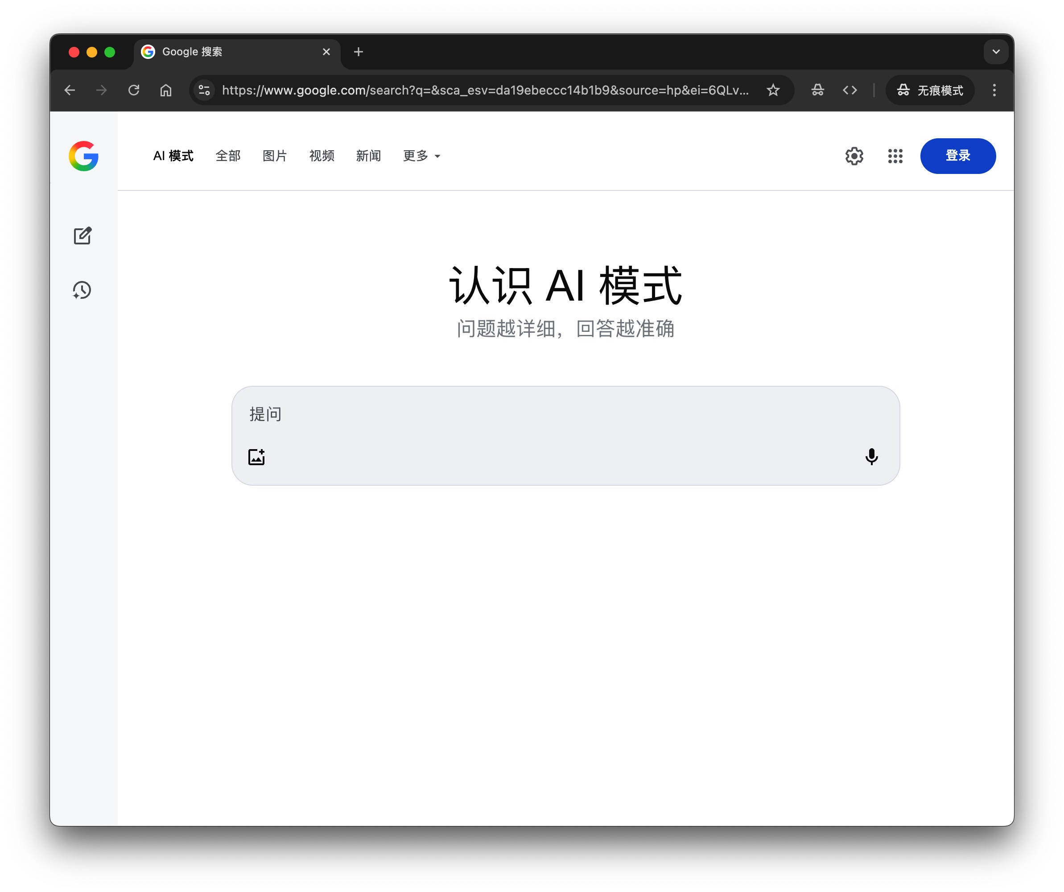Screen dimensions: 1064x892
Task: Open Google settings gear icon
Action: pyautogui.click(x=854, y=156)
